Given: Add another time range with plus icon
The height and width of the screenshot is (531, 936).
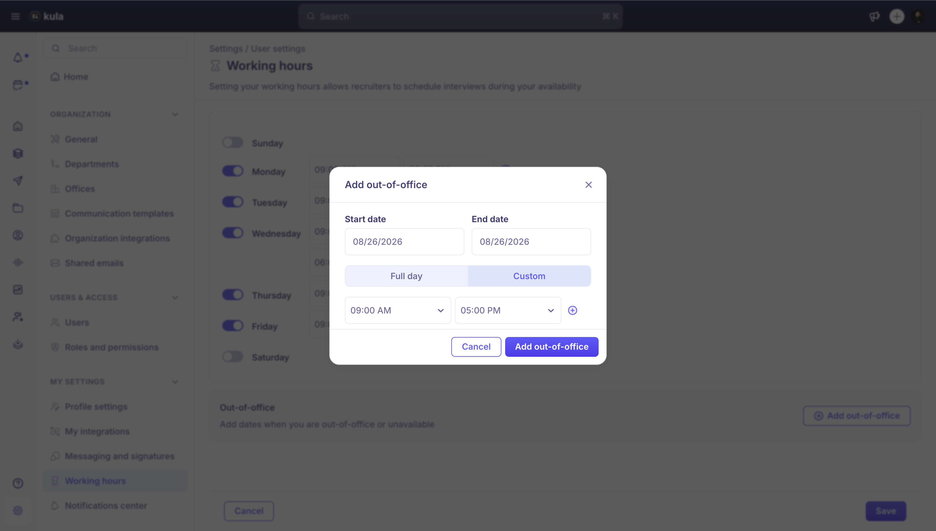Looking at the screenshot, I should point(572,310).
